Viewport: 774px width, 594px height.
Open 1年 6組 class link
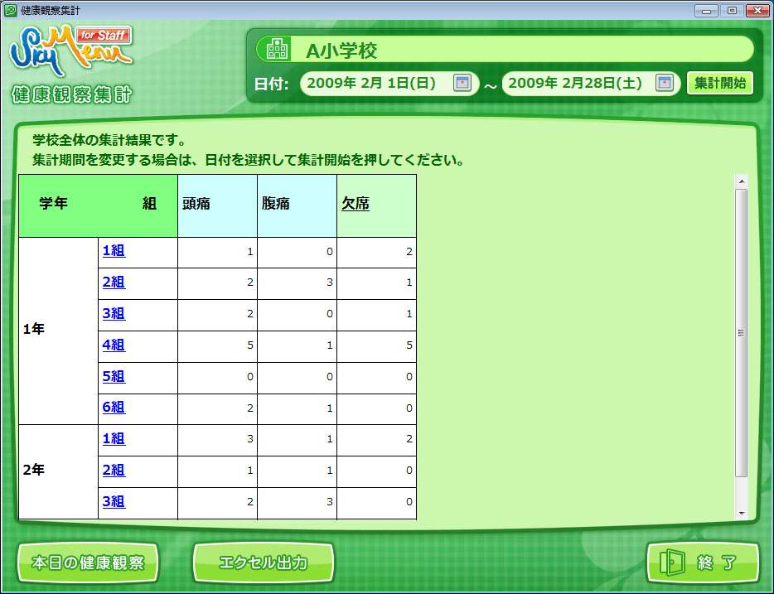[114, 408]
